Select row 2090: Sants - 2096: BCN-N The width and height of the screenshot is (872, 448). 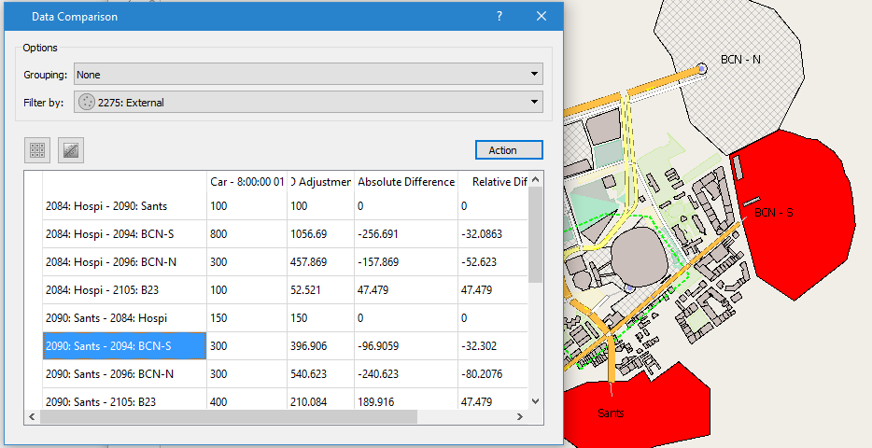[124, 374]
